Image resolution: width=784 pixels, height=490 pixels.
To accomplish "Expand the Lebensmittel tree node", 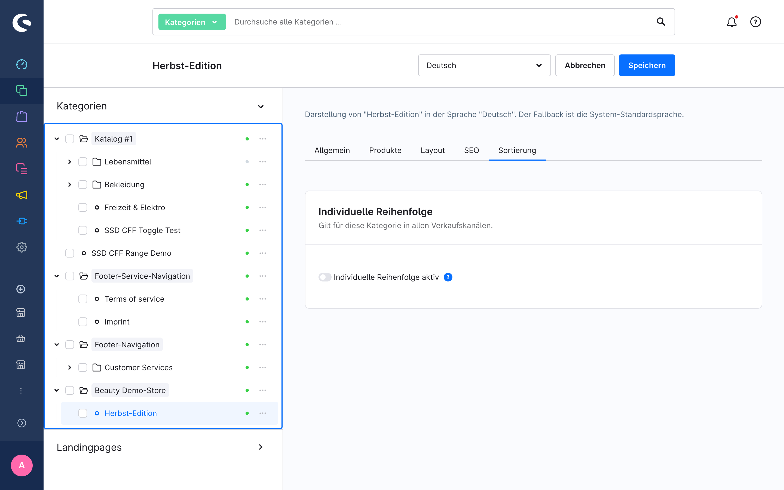I will 70,162.
